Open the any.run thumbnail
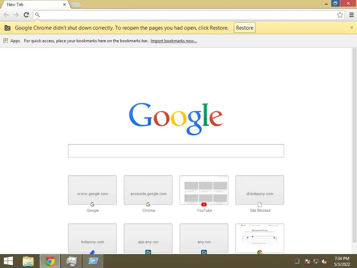357x268 pixels. coord(204,238)
